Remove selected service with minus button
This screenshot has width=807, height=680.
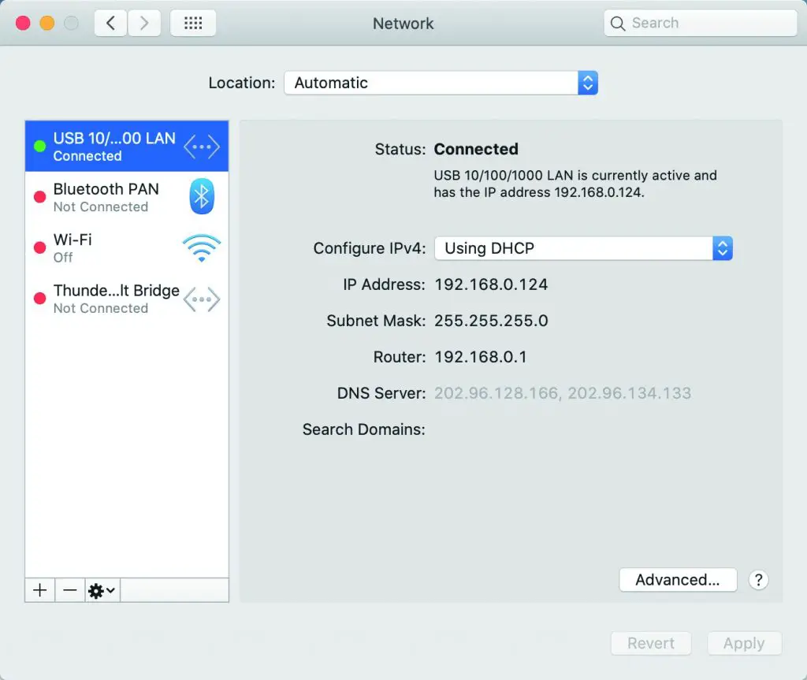70,590
